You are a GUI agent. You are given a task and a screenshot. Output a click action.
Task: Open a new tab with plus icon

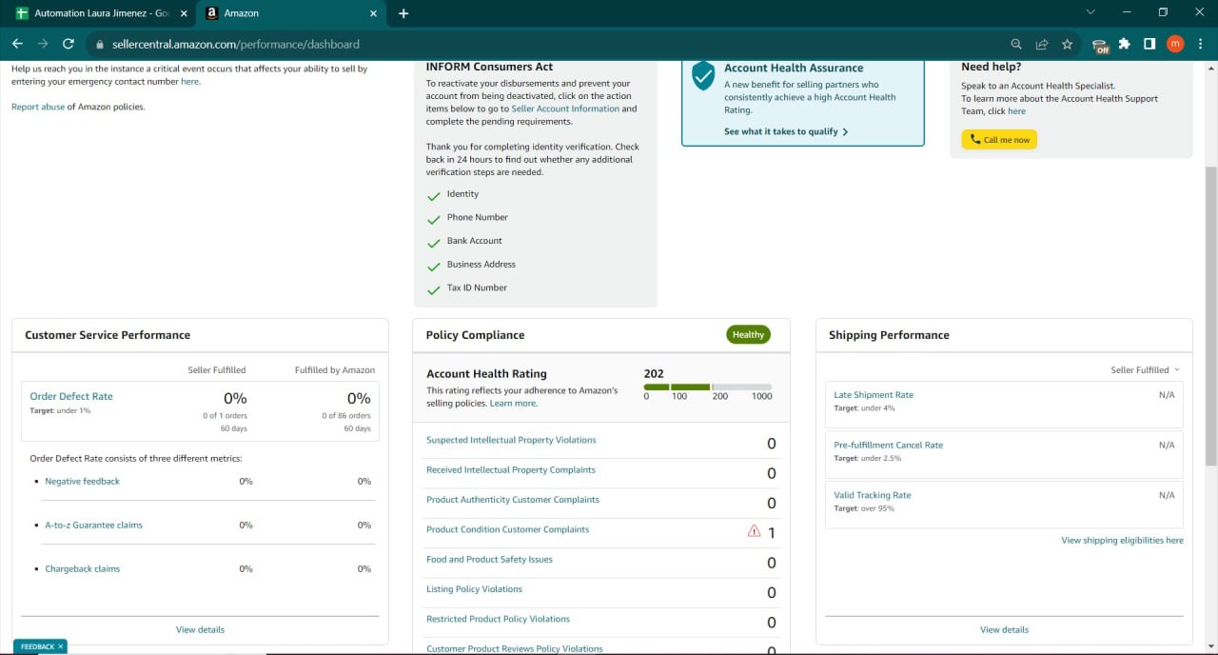[403, 13]
